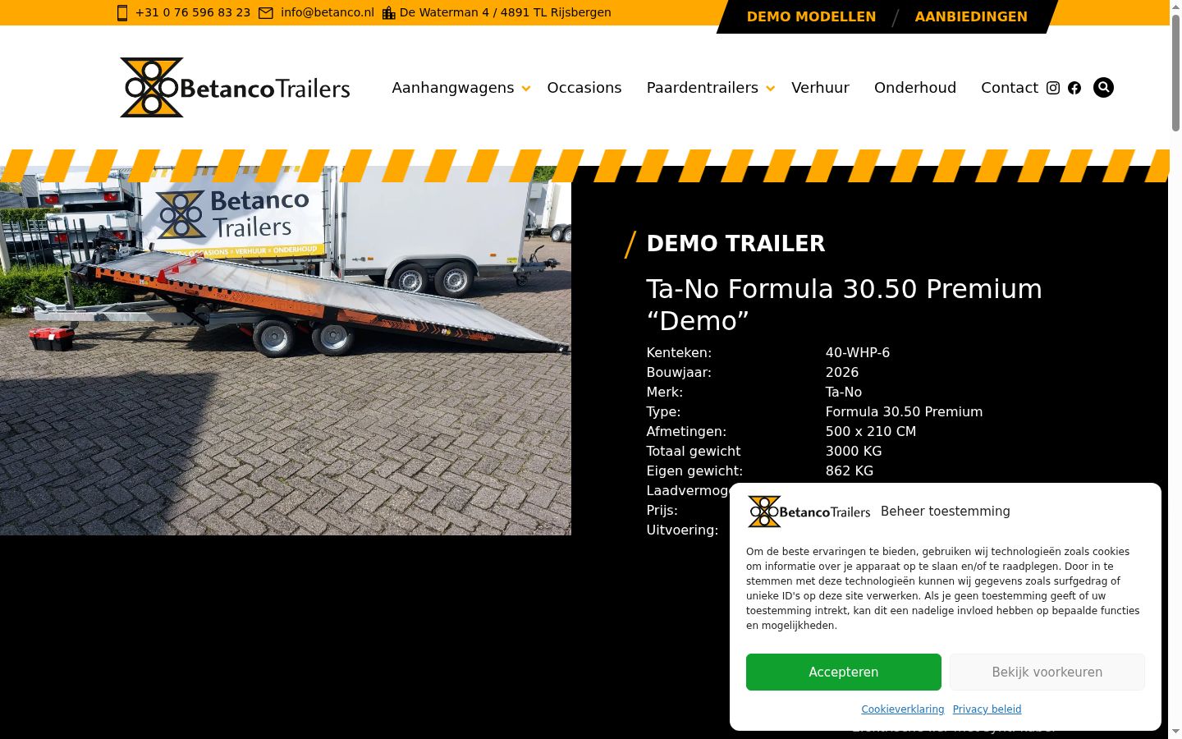Select the Merk value Ta-No
The height and width of the screenshot is (739, 1182).
pos(844,392)
